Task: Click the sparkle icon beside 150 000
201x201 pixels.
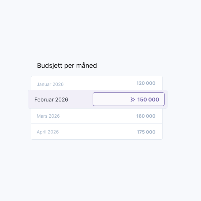Action: pos(132,100)
